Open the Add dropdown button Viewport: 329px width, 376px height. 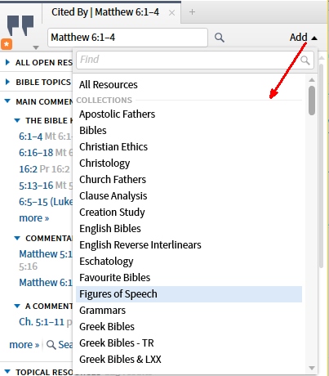tap(304, 38)
